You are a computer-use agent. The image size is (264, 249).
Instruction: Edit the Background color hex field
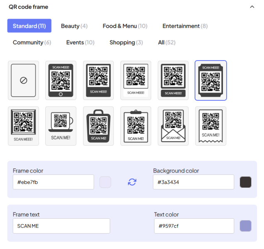(x=193, y=182)
